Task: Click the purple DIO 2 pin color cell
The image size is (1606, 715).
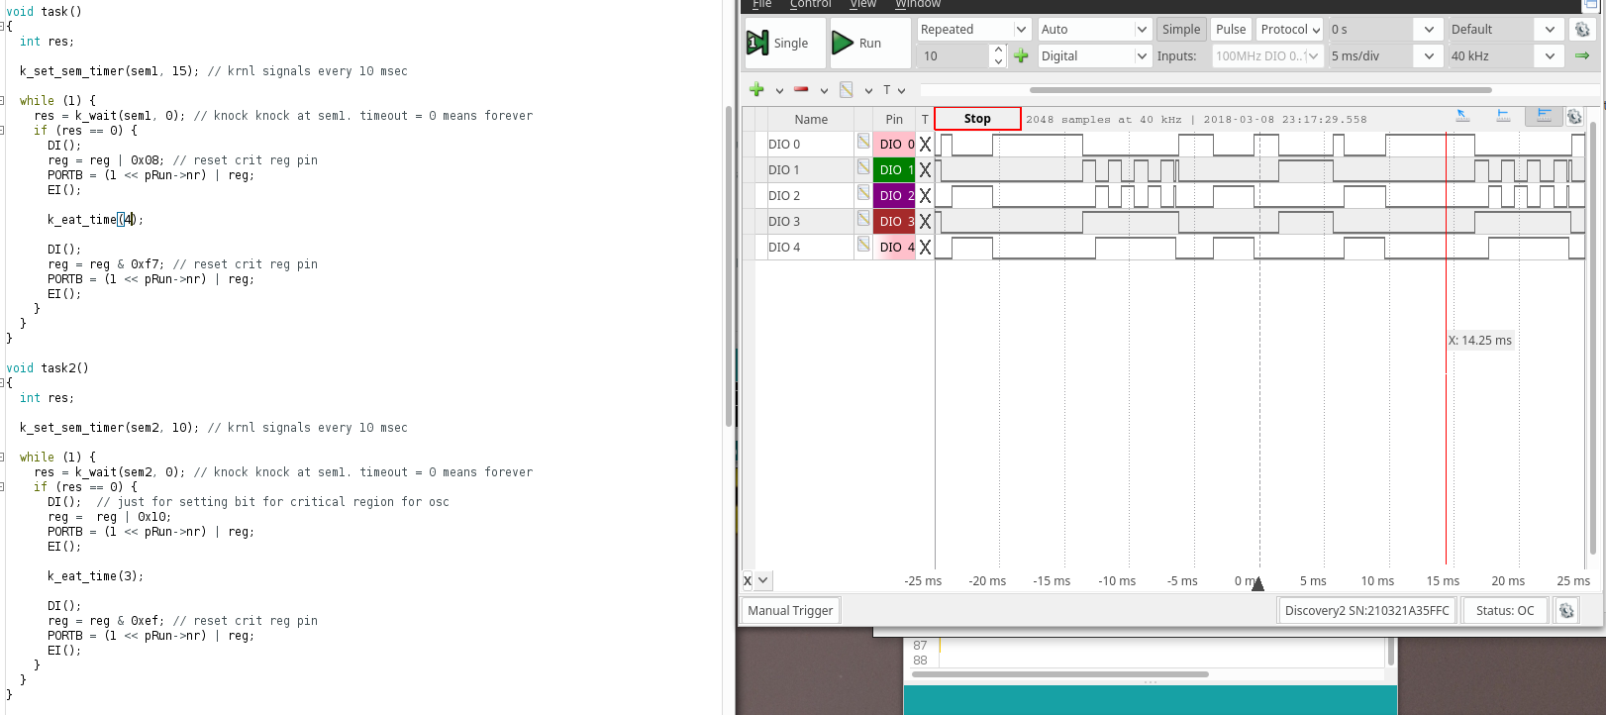Action: tap(894, 196)
